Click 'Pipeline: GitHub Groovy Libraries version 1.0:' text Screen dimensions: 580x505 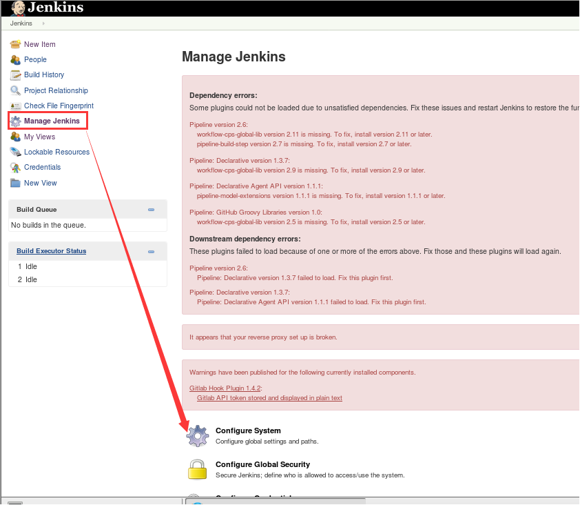click(x=256, y=212)
